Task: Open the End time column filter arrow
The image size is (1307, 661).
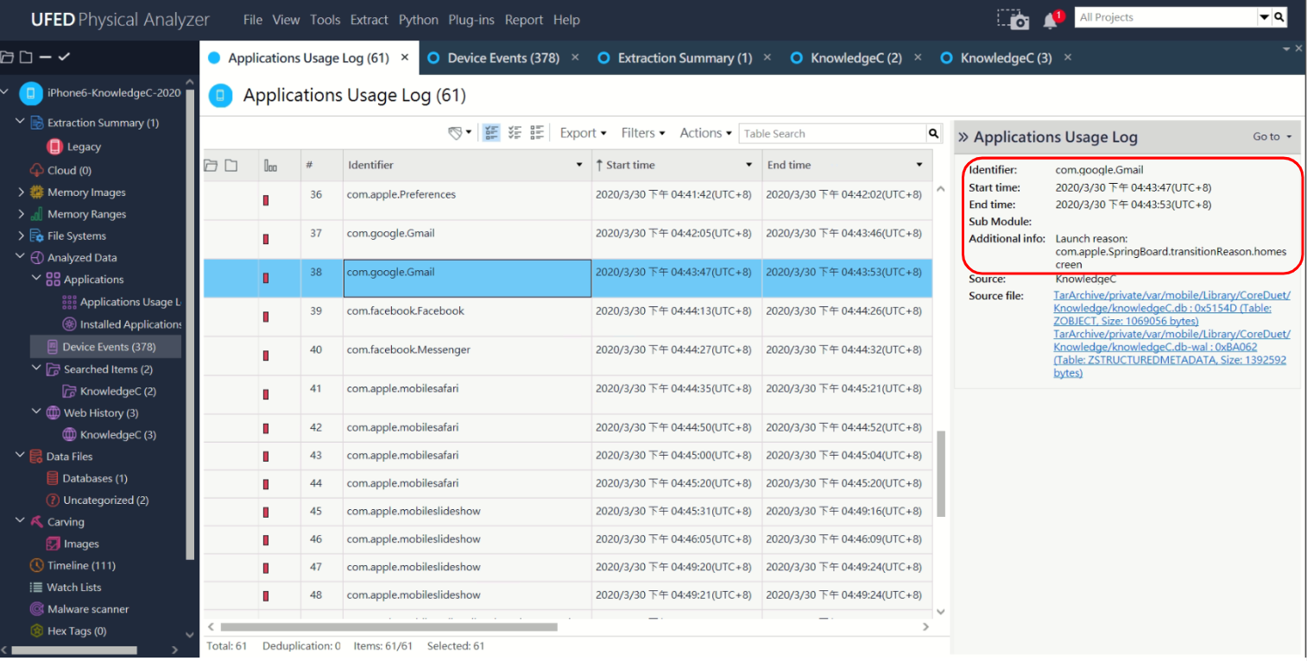Action: click(x=919, y=165)
